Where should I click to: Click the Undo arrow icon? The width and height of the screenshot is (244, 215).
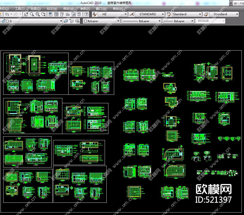(x=7, y=14)
